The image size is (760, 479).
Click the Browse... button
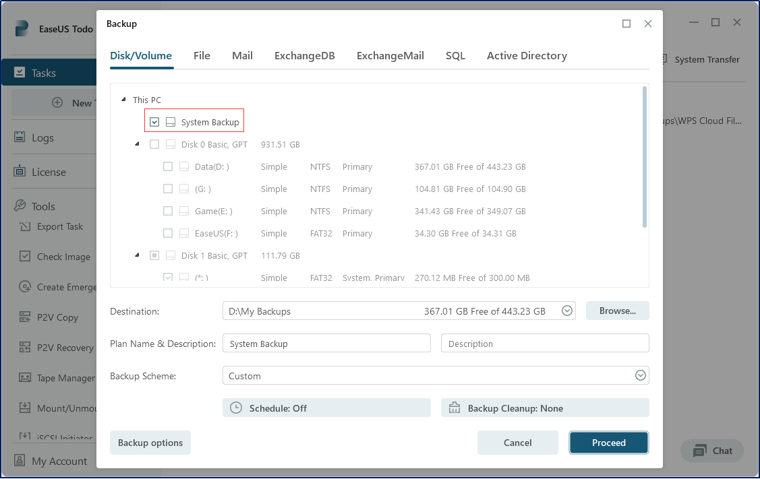pyautogui.click(x=617, y=311)
